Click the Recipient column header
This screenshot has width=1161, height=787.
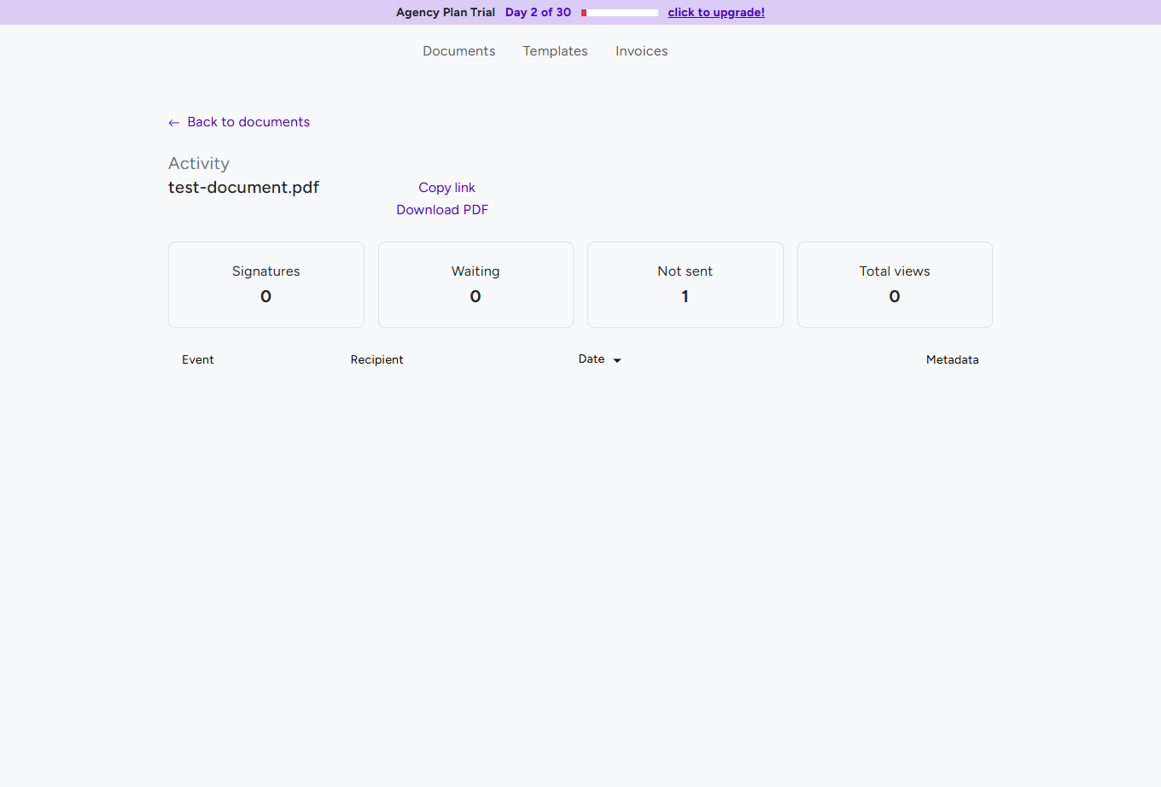(376, 359)
